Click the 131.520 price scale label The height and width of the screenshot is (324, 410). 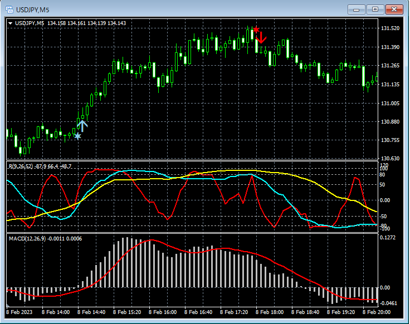click(x=390, y=28)
